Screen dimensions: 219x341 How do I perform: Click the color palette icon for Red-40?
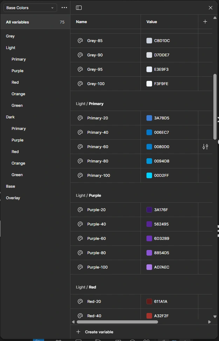coord(80,316)
